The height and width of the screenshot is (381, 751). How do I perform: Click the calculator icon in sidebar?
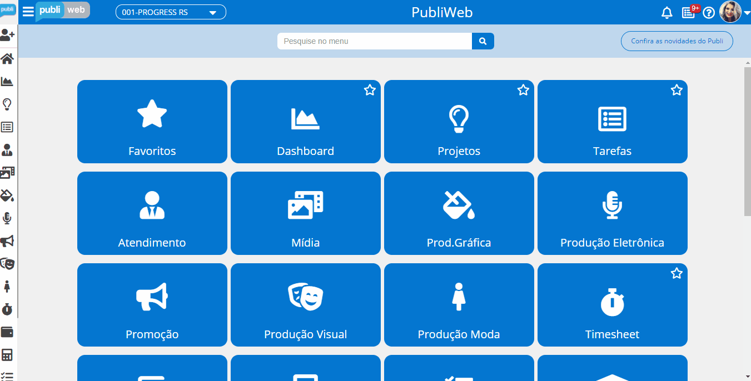7,355
